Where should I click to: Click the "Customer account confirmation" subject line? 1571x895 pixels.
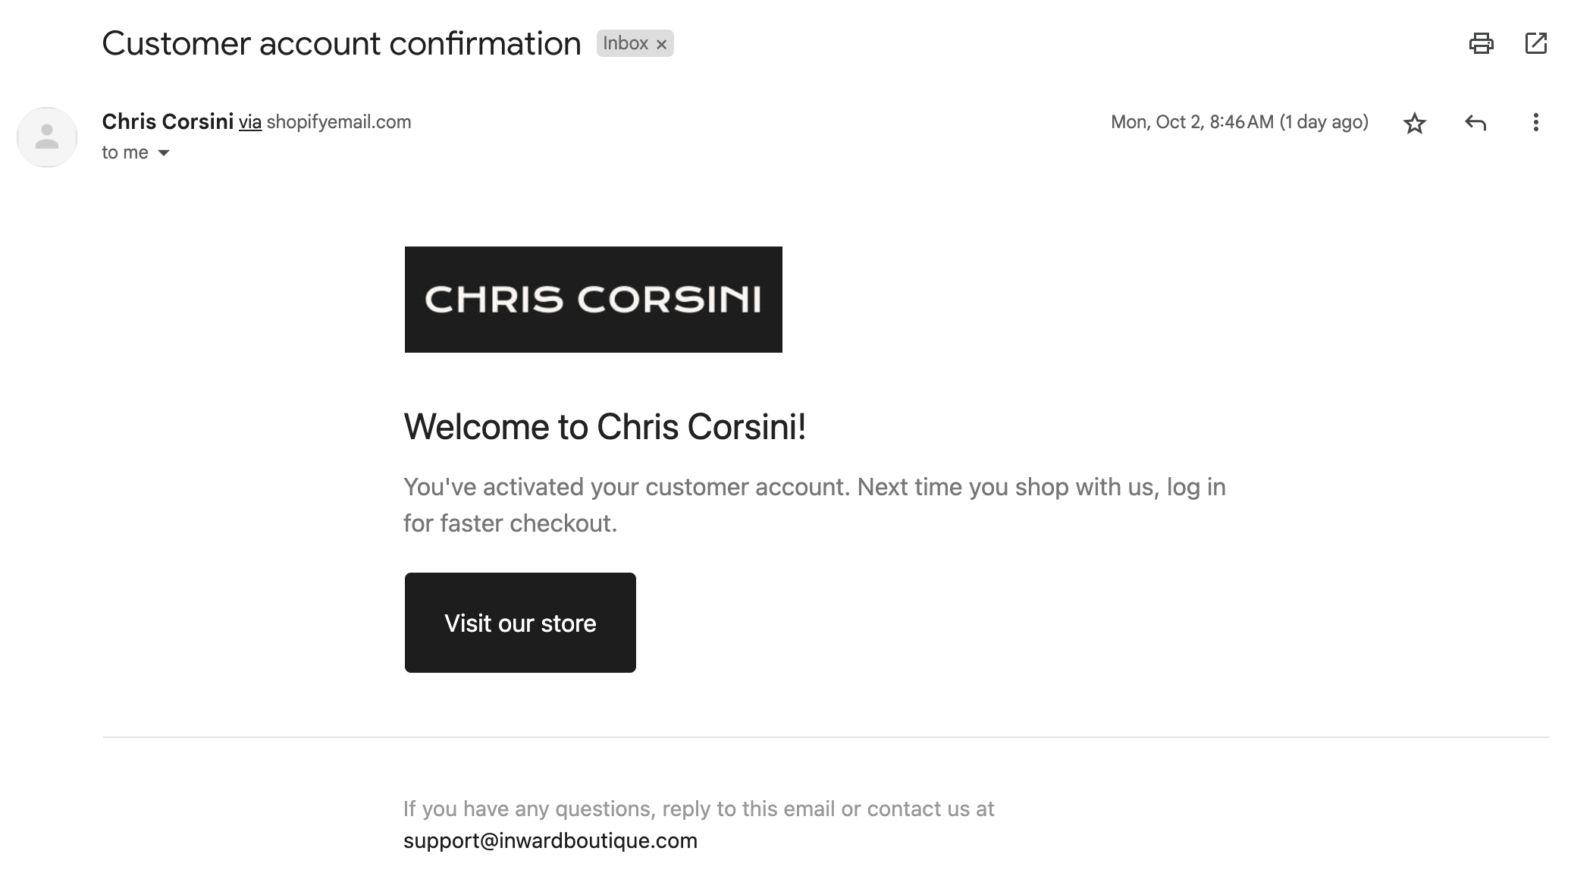341,44
